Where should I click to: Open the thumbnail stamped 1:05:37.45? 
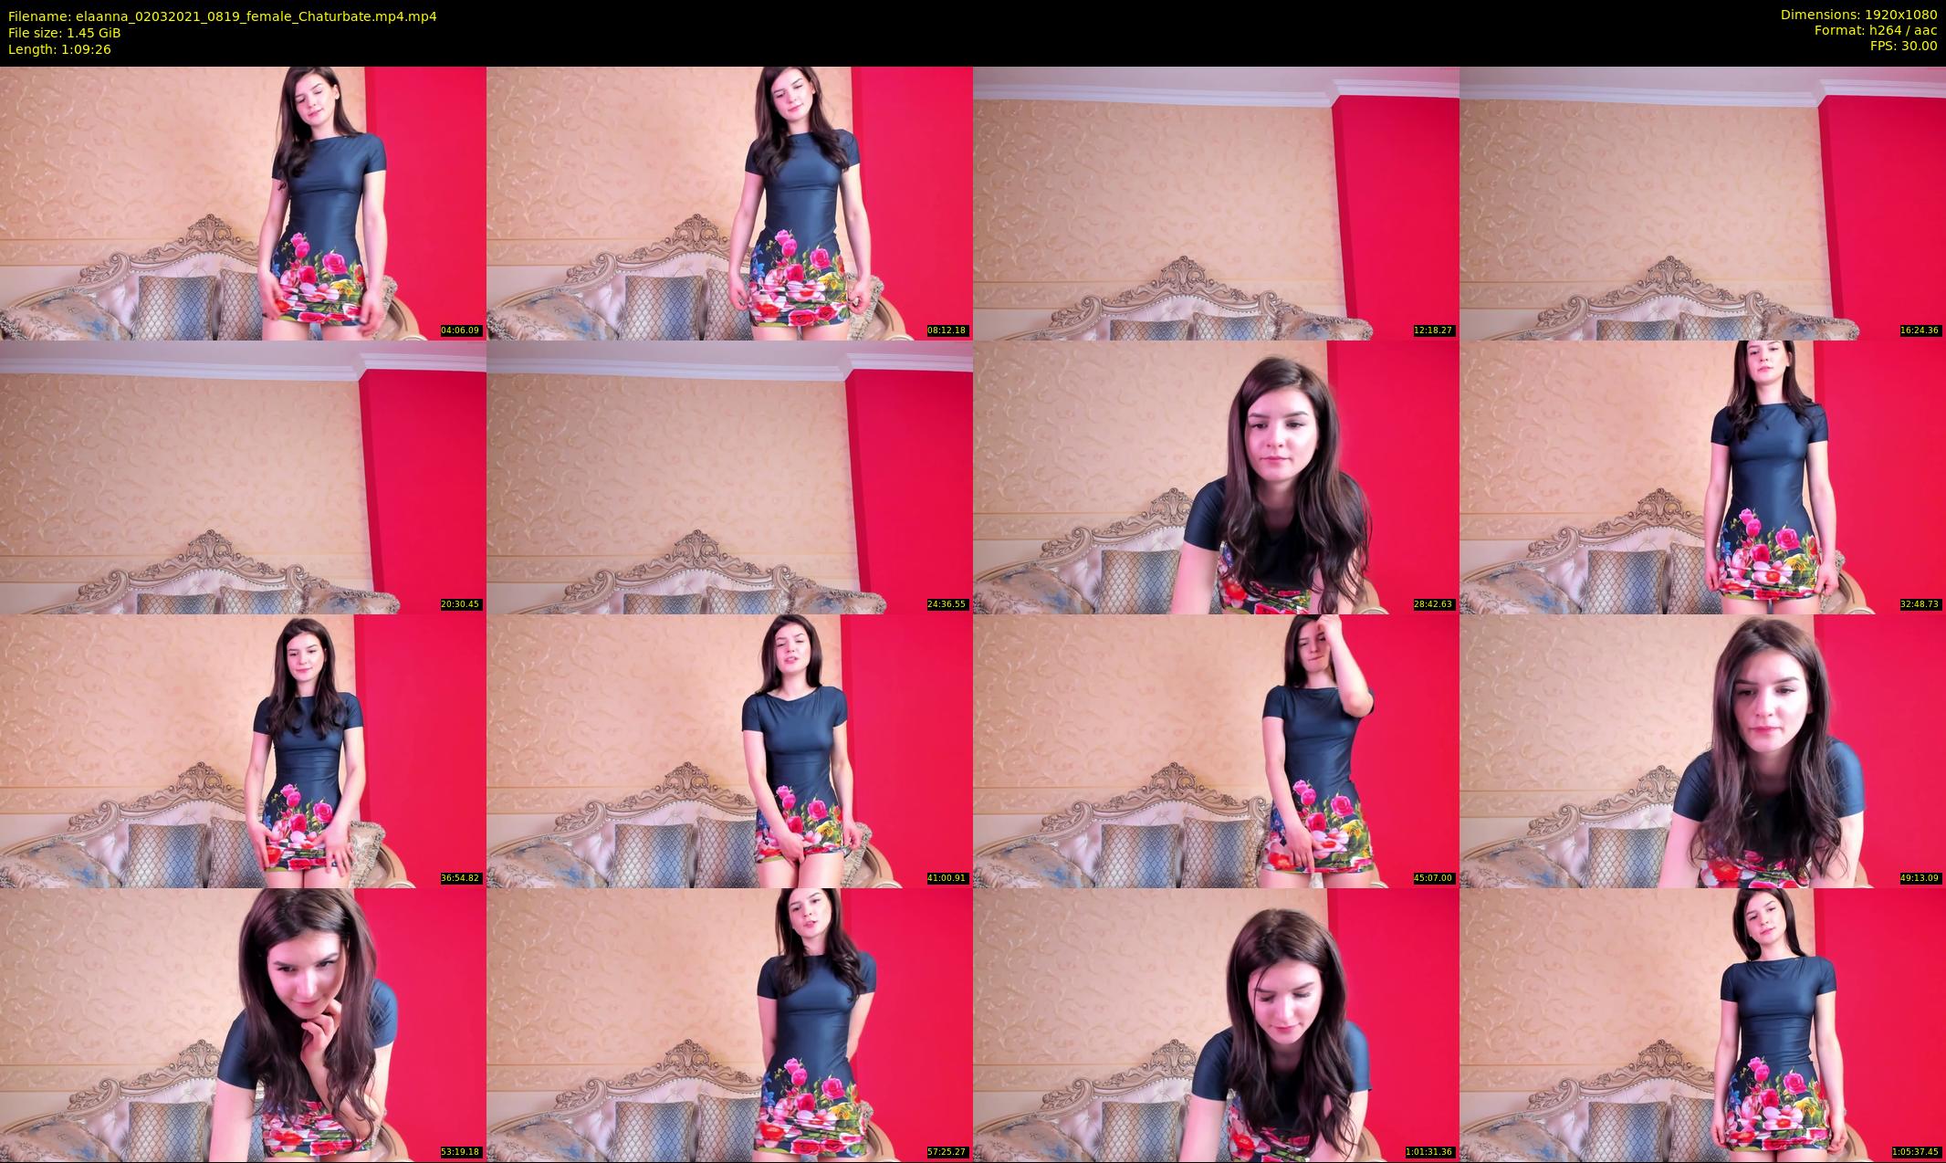coord(1702,1024)
